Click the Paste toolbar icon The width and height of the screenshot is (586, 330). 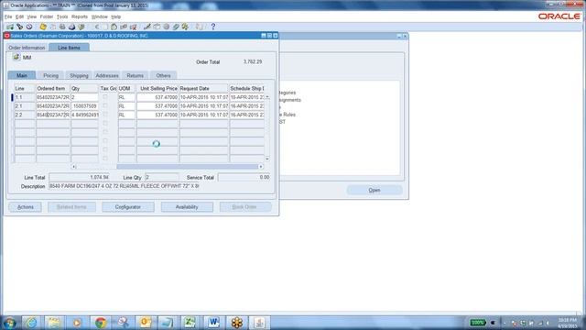[114, 27]
